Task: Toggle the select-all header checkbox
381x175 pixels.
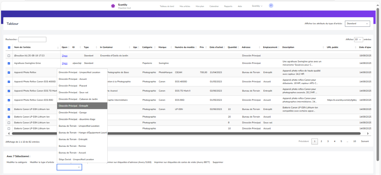Action: tap(9, 48)
